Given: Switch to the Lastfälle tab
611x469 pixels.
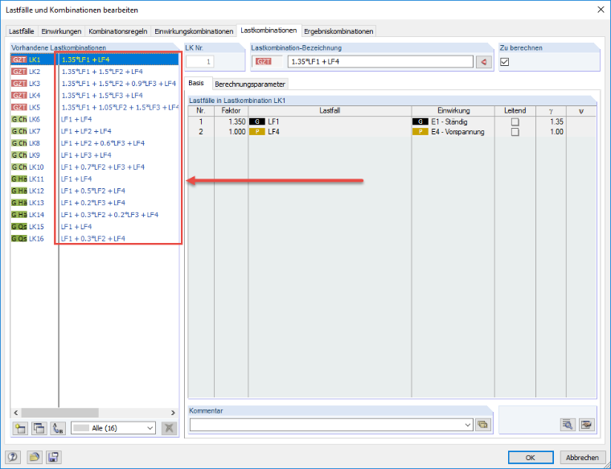Looking at the screenshot, I should pos(22,31).
